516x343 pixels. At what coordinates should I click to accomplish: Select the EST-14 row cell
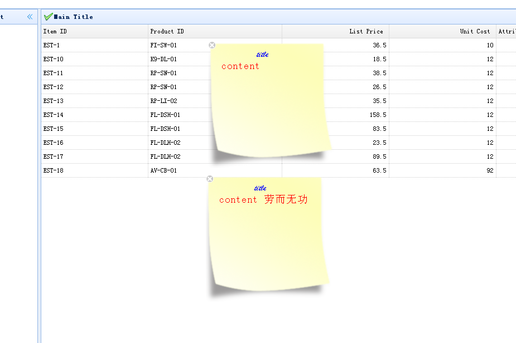[x=94, y=115]
